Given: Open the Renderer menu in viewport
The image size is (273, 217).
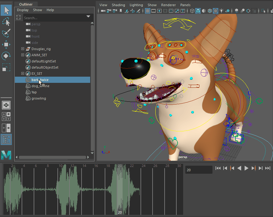Looking at the screenshot, I should pyautogui.click(x=168, y=5).
